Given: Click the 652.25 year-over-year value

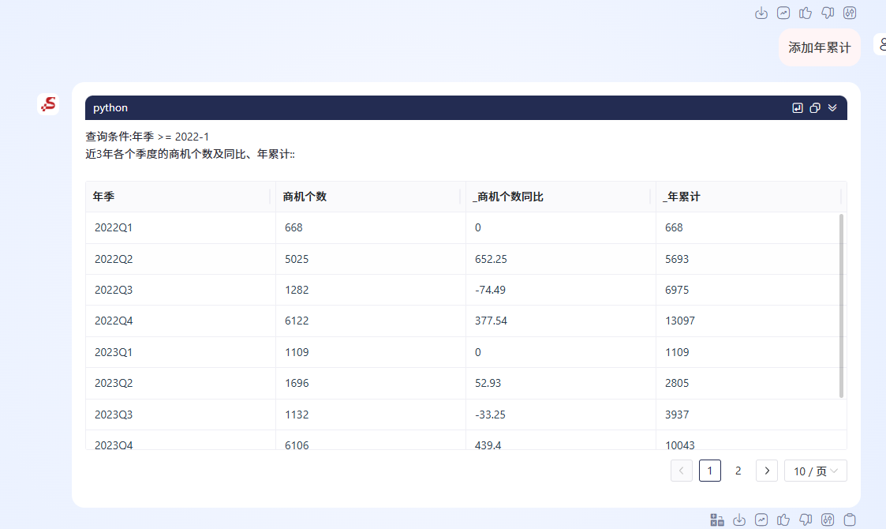Looking at the screenshot, I should 491,258.
